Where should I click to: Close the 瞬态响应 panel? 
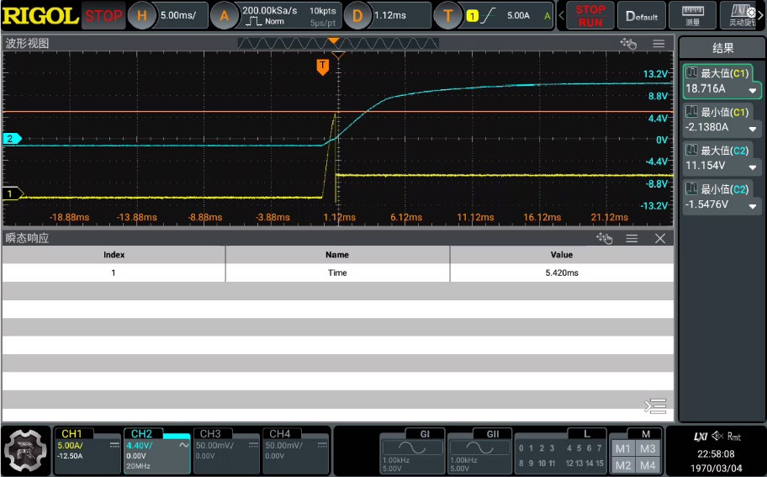tap(660, 238)
